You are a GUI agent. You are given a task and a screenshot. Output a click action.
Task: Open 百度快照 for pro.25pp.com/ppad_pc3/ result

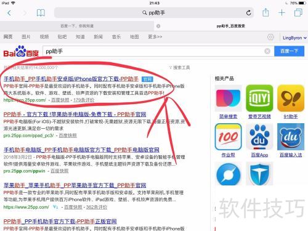click(68, 136)
